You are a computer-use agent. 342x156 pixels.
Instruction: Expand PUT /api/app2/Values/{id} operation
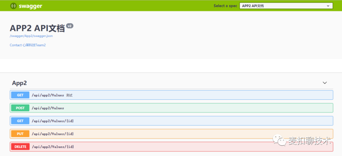171,134
